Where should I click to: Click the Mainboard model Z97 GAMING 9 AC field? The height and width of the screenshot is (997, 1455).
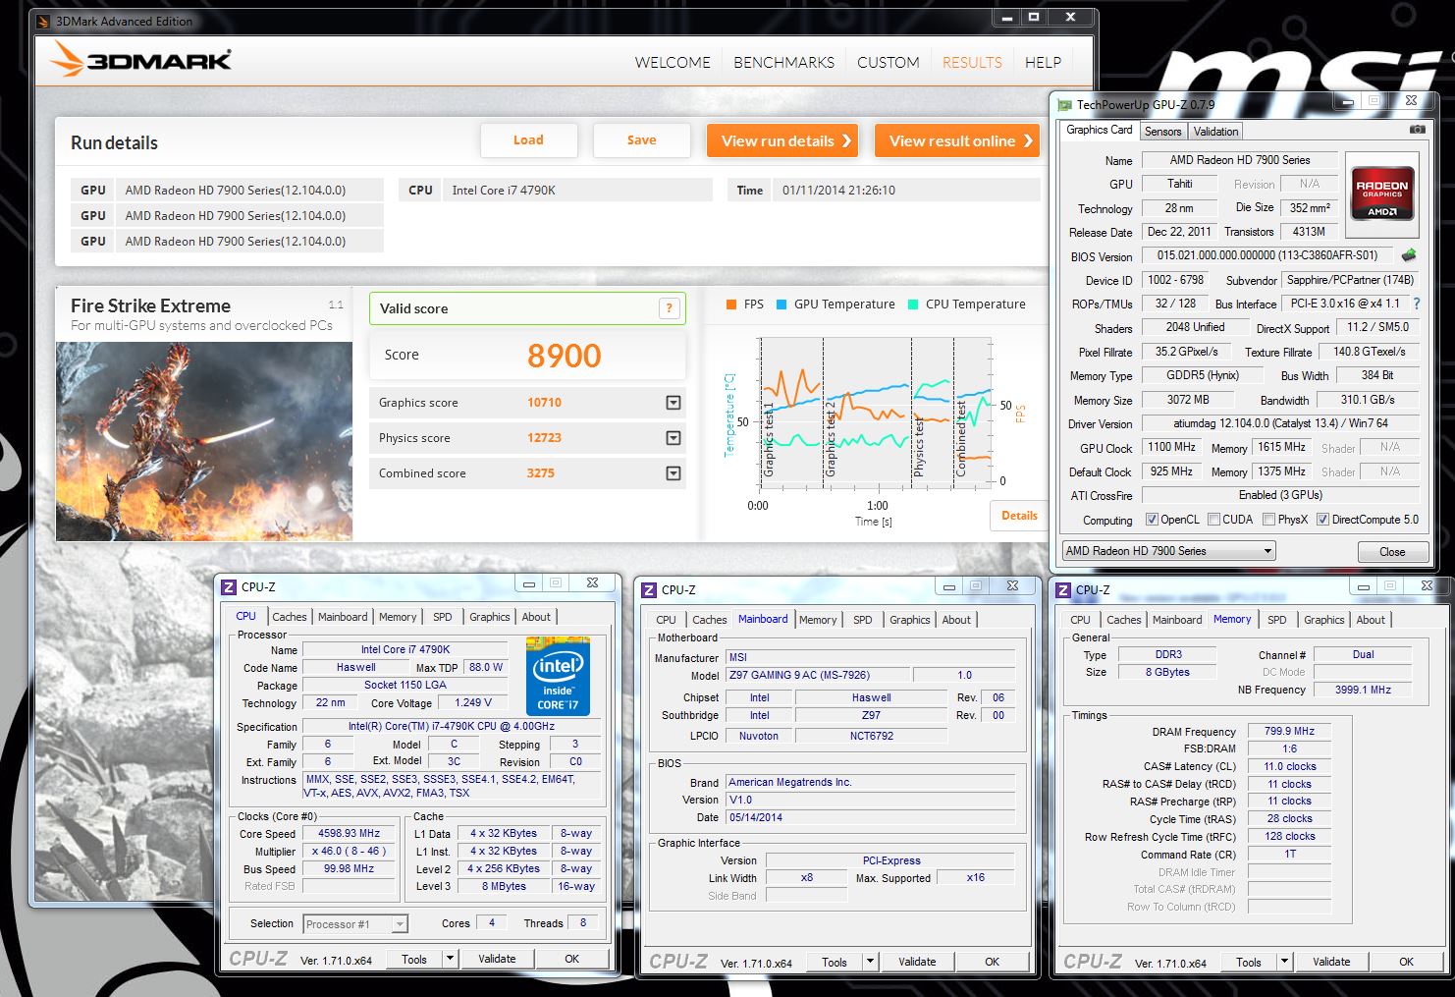pyautogui.click(x=818, y=675)
